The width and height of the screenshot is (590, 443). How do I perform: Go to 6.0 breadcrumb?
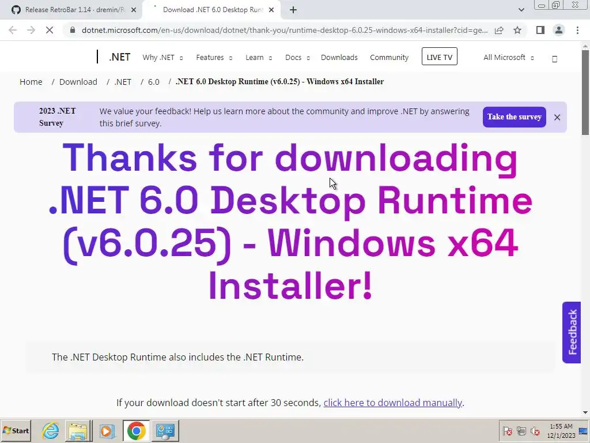point(153,82)
